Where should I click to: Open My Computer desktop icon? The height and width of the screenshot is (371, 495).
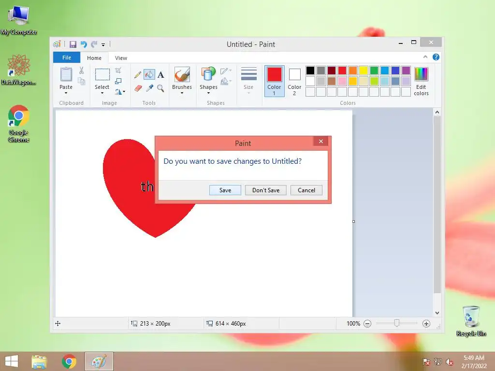point(19,19)
